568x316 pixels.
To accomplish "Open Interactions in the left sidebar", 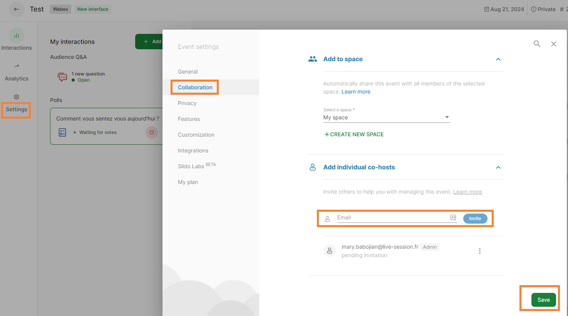I will (x=17, y=40).
